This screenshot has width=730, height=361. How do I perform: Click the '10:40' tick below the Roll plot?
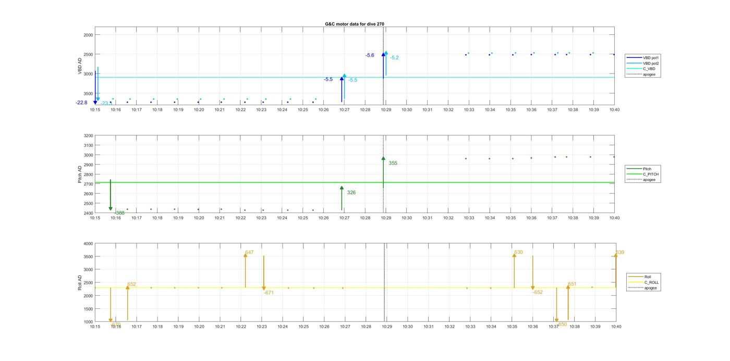615,327
